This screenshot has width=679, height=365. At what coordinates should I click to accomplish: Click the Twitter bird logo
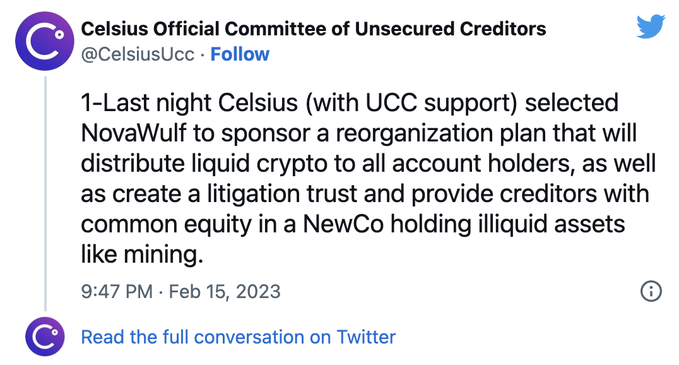(651, 27)
